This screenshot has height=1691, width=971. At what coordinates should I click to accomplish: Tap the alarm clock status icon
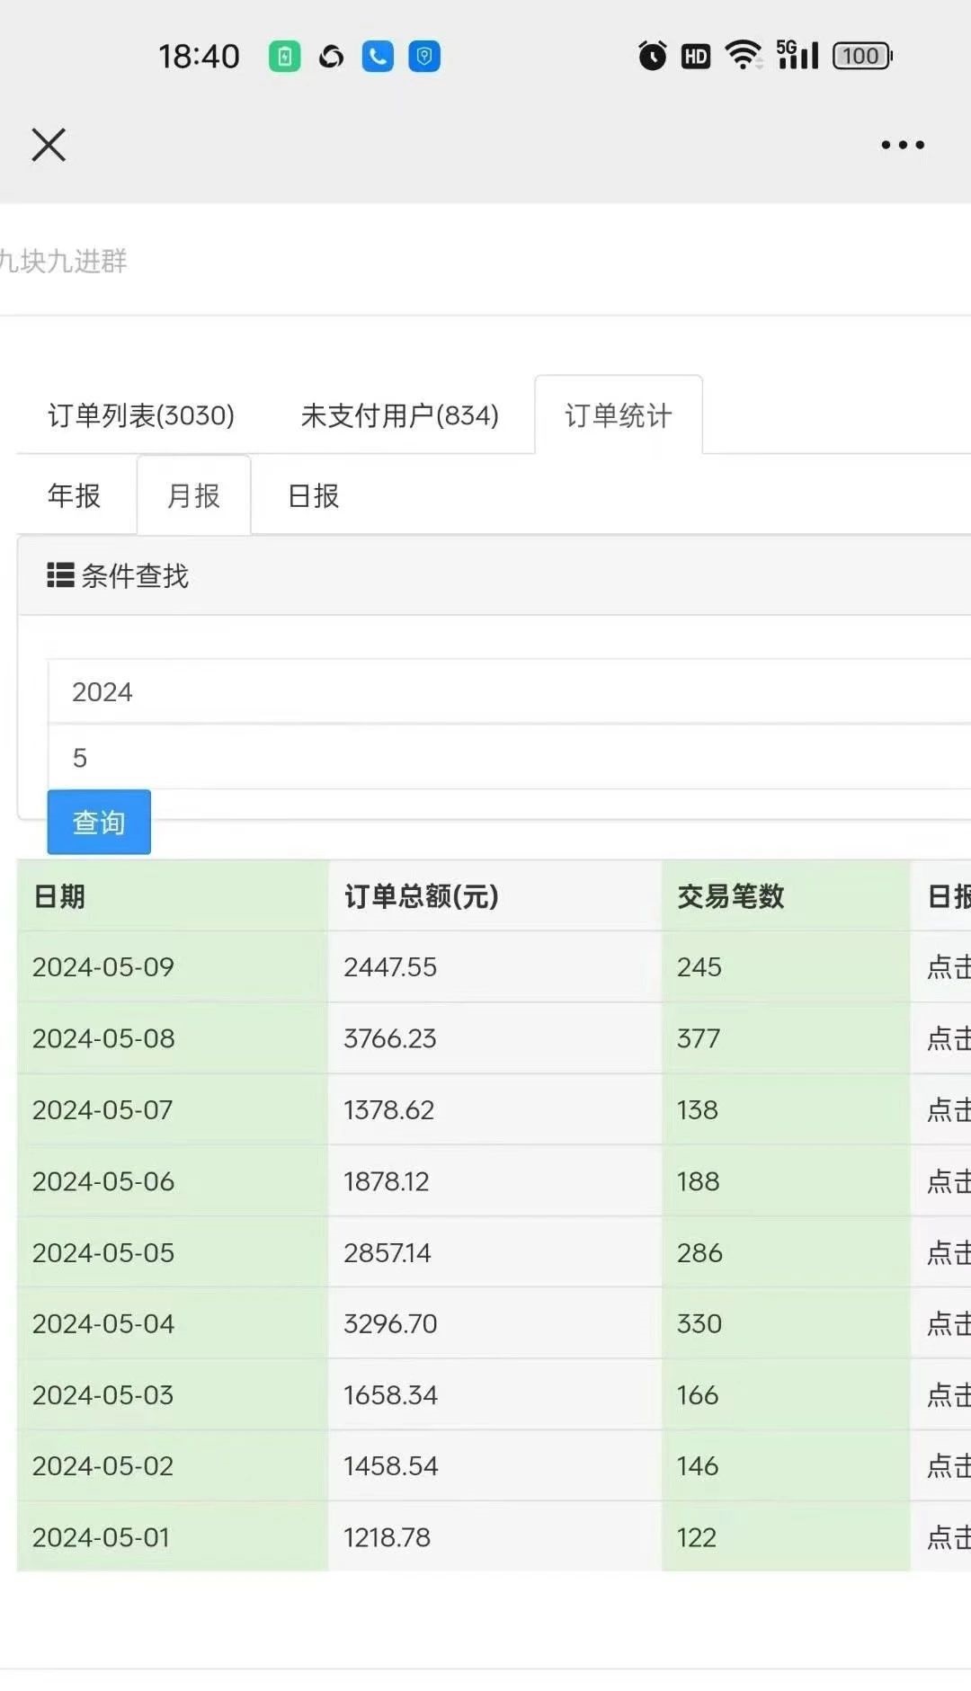coord(652,56)
